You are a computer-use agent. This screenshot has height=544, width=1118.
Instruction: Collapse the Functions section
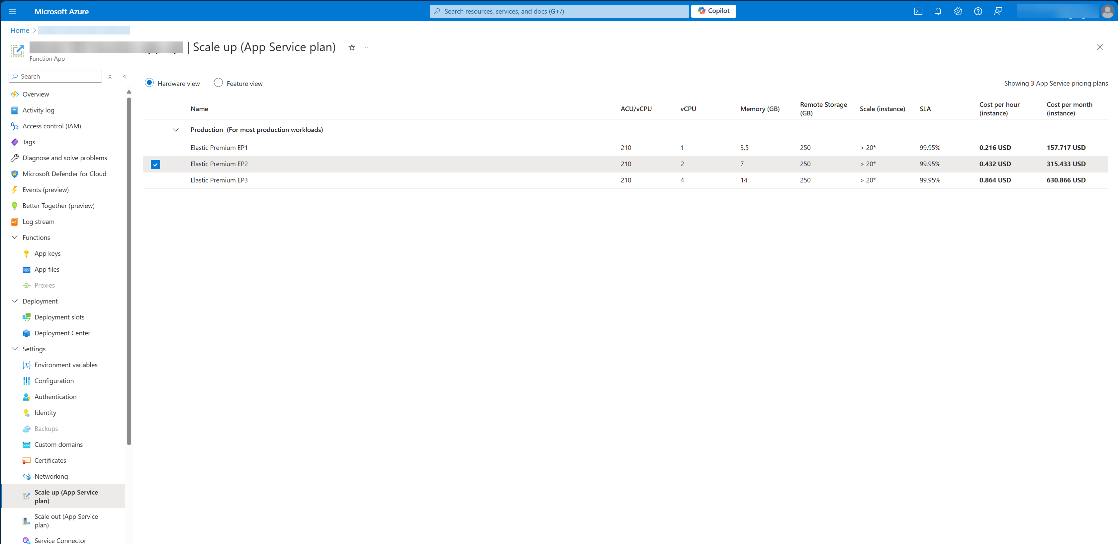coord(14,237)
